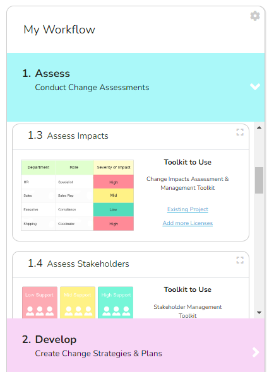
Task: Click the scrollbar down arrow
Action: point(259,313)
